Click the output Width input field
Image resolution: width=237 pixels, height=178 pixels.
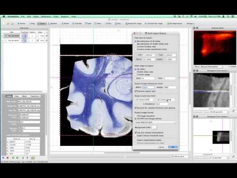[x=148, y=87]
